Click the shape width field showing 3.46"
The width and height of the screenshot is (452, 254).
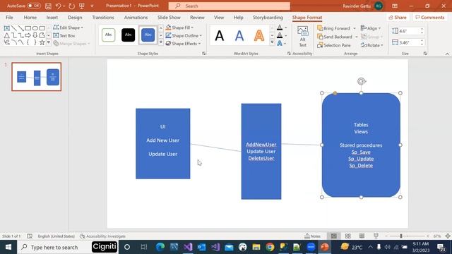pos(408,42)
